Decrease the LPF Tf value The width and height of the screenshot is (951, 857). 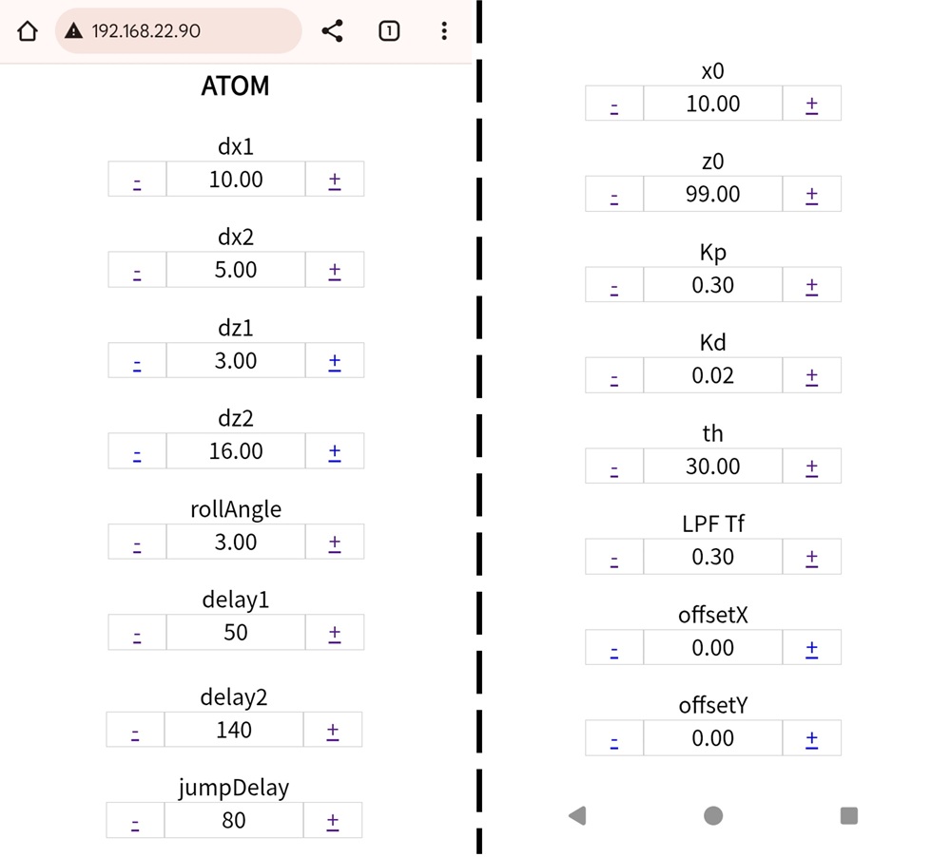[x=614, y=558]
